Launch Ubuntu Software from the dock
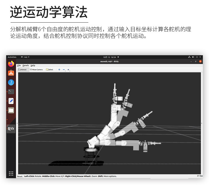Image resolution: width=209 pixels, height=191 pixels. pos(11,73)
